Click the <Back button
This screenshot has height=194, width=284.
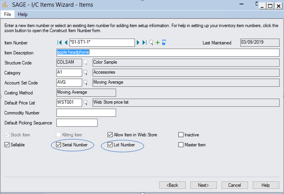[x=172, y=185]
